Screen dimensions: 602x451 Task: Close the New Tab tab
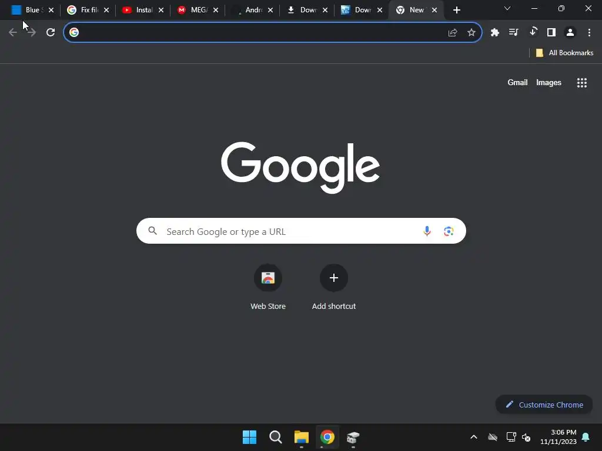click(x=434, y=10)
